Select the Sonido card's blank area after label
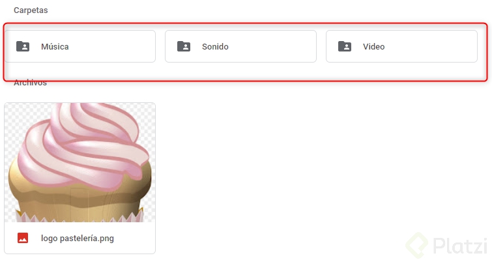 (x=272, y=46)
